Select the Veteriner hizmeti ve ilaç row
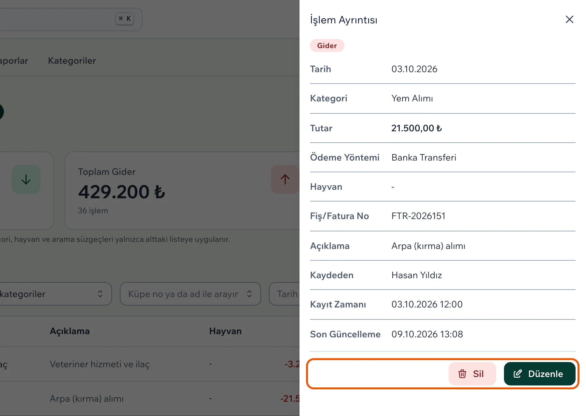This screenshot has width=586, height=416. 150,364
